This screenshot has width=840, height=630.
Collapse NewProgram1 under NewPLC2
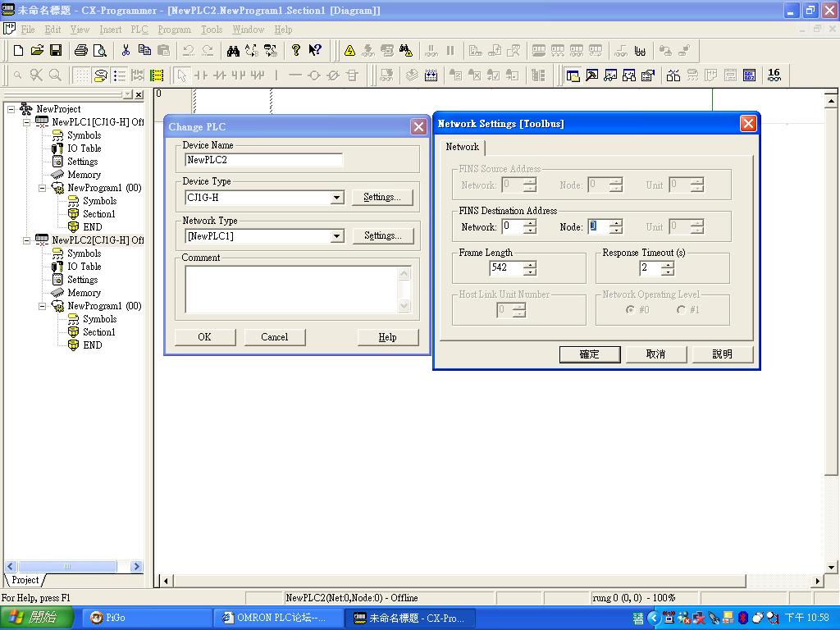click(43, 306)
